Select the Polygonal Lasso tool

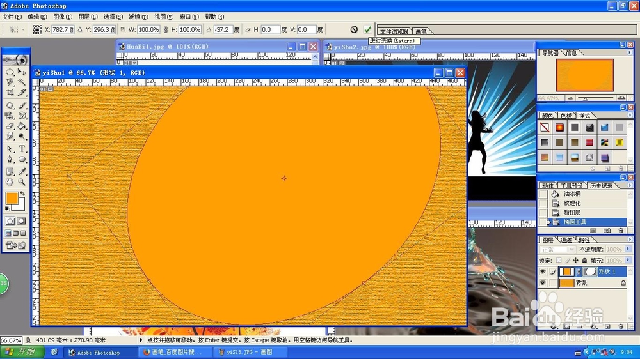coord(10,82)
